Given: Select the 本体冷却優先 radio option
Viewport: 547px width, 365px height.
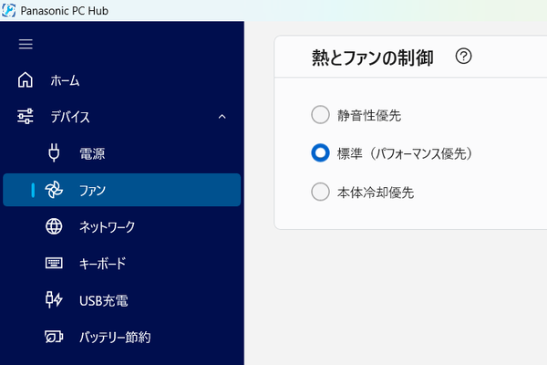Looking at the screenshot, I should point(320,192).
